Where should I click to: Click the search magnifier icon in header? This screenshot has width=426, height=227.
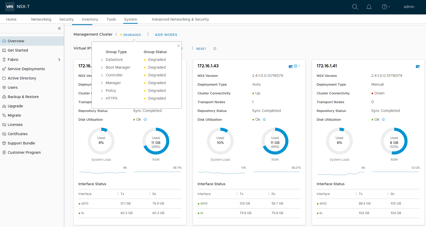(355, 7)
